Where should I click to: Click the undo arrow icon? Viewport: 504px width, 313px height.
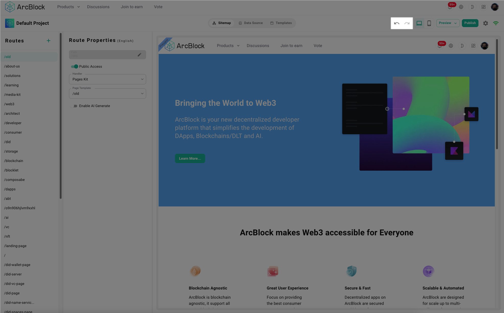396,23
